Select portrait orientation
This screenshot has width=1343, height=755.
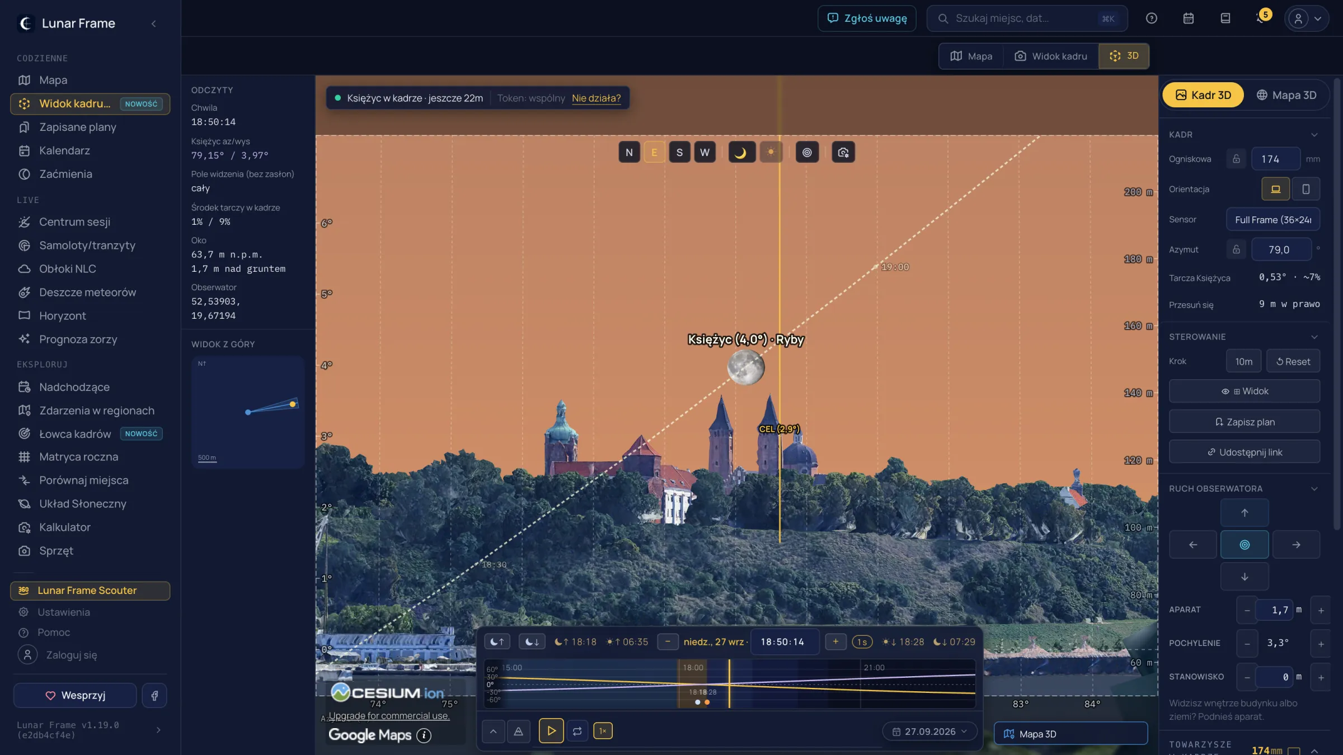(x=1306, y=189)
